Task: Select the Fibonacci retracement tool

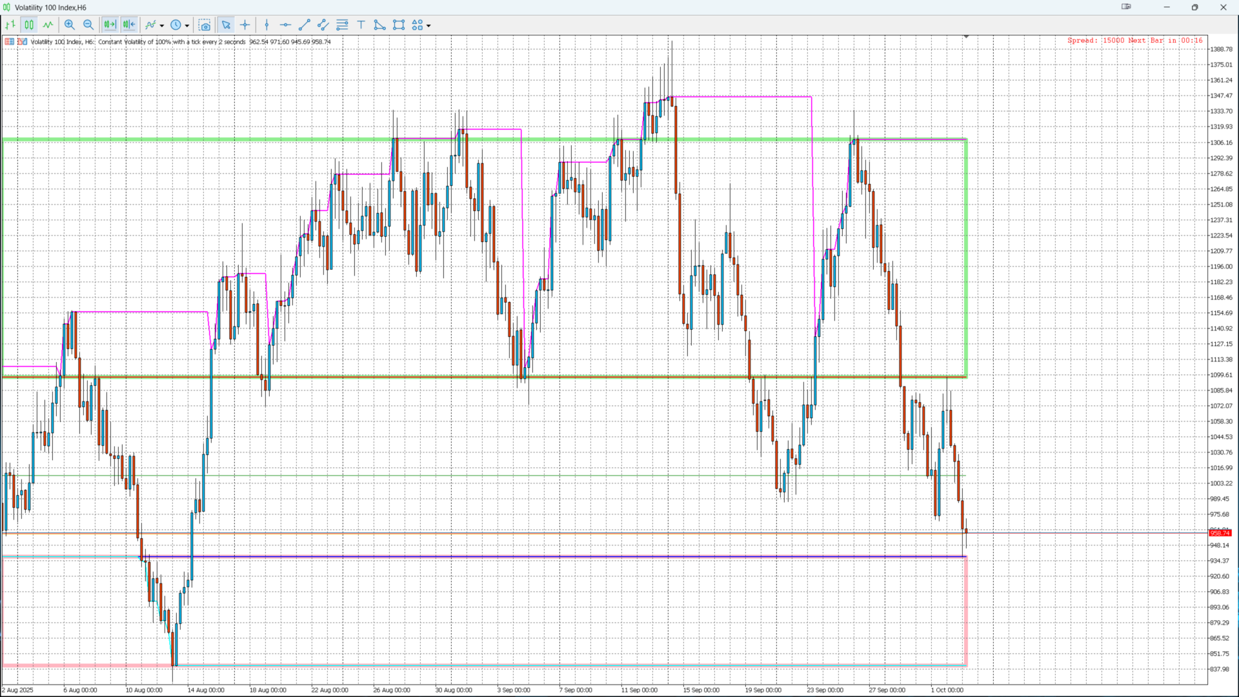Action: pyautogui.click(x=342, y=25)
